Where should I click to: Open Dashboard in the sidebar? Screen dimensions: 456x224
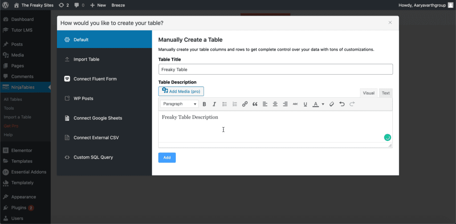pos(25,19)
